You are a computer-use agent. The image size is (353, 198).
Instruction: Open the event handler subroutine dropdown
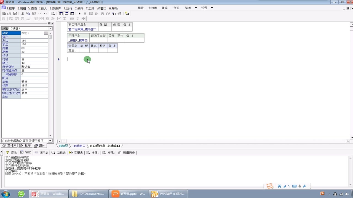pyautogui.click(x=50, y=141)
